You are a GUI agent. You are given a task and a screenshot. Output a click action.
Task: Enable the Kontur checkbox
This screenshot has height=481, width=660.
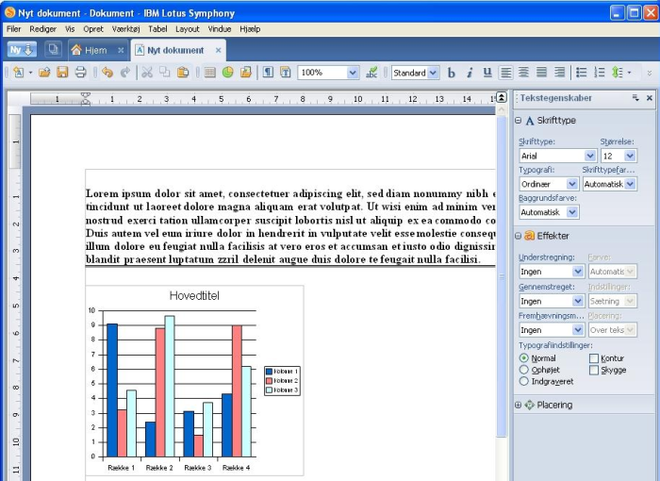tap(594, 358)
